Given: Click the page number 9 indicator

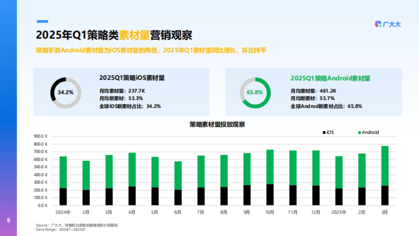Looking at the screenshot, I should [8, 220].
